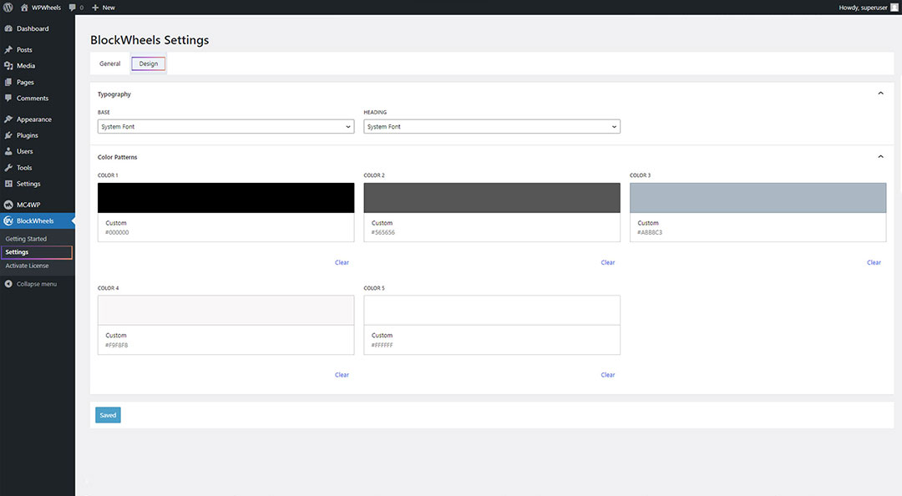Collapse the Typography section
Screen dimensions: 902x496
(880, 94)
